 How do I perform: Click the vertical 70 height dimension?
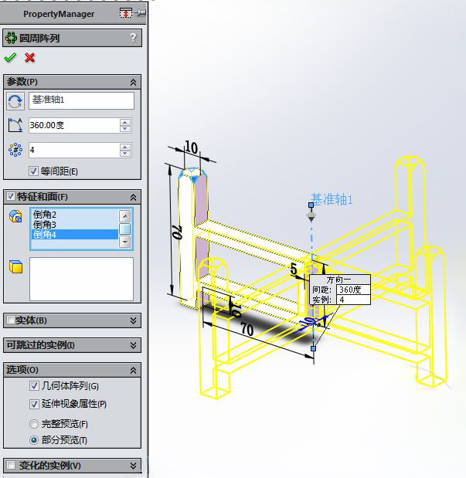tap(177, 232)
